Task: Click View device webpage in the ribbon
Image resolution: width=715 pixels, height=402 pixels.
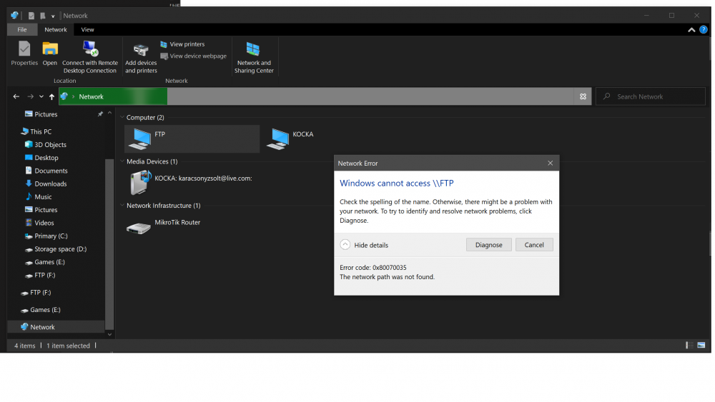Action: click(x=193, y=56)
